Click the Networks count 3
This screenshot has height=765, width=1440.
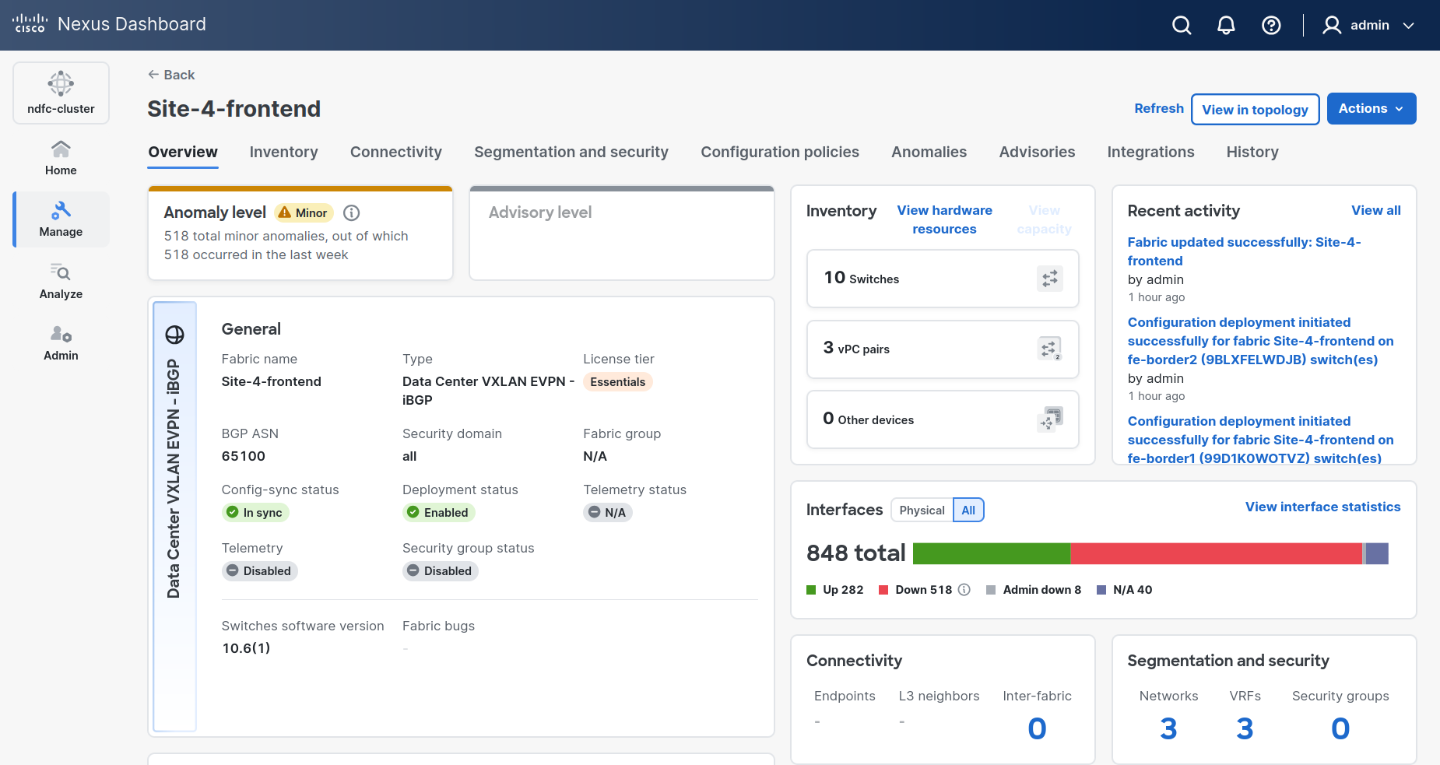click(1168, 729)
